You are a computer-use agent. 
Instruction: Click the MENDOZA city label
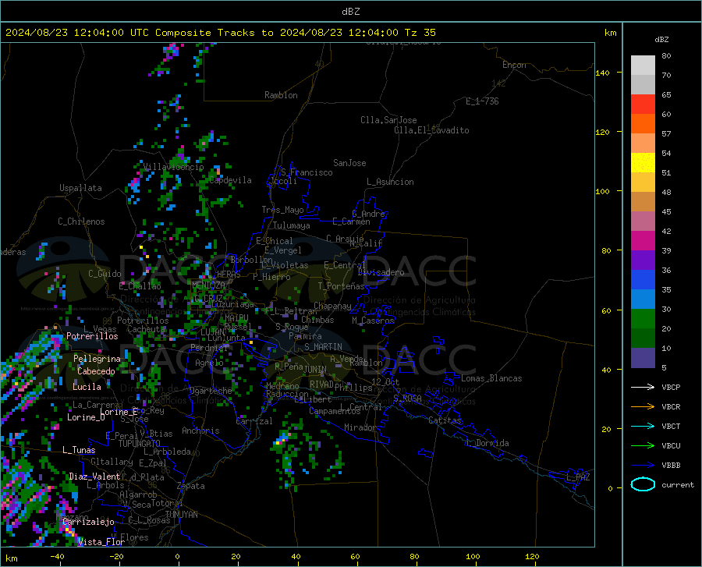pyautogui.click(x=208, y=285)
